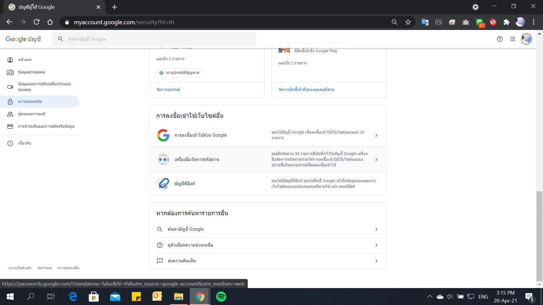Screen dimensions: 543x305
Task: Click the camera screenshot extension
Action: pyautogui.click(x=466, y=22)
